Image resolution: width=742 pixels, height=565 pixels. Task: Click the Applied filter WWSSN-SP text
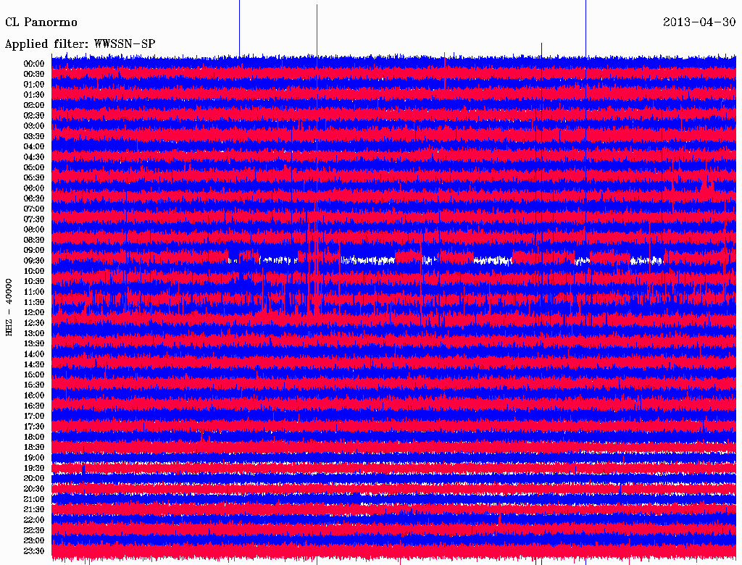pos(80,44)
